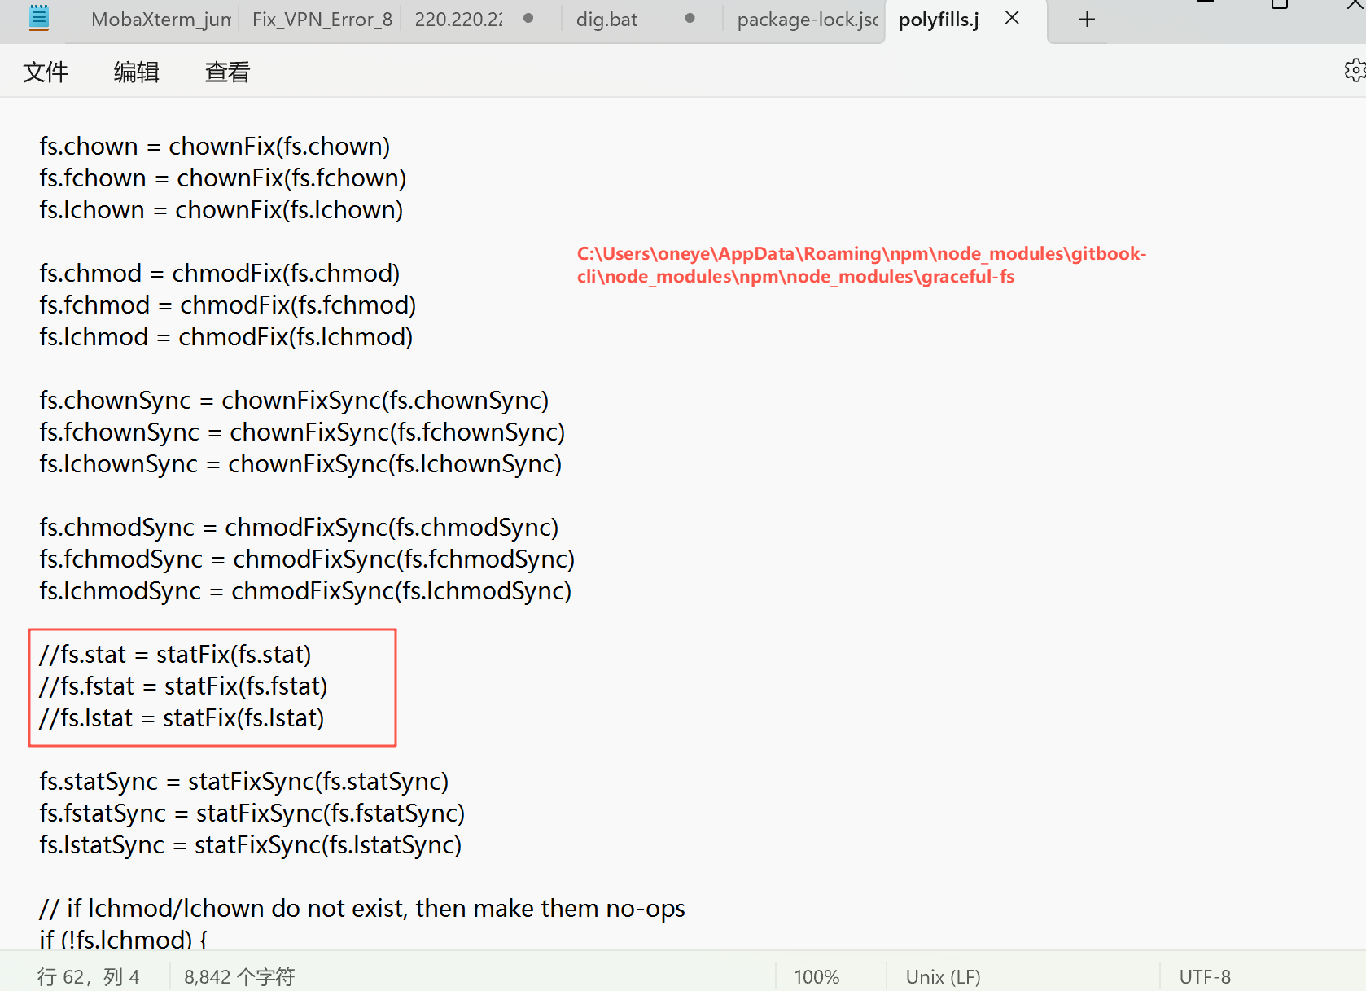Image resolution: width=1366 pixels, height=991 pixels.
Task: Click line fs.chownSync = chownFixSync(fs.chownSync)
Action: click(295, 401)
